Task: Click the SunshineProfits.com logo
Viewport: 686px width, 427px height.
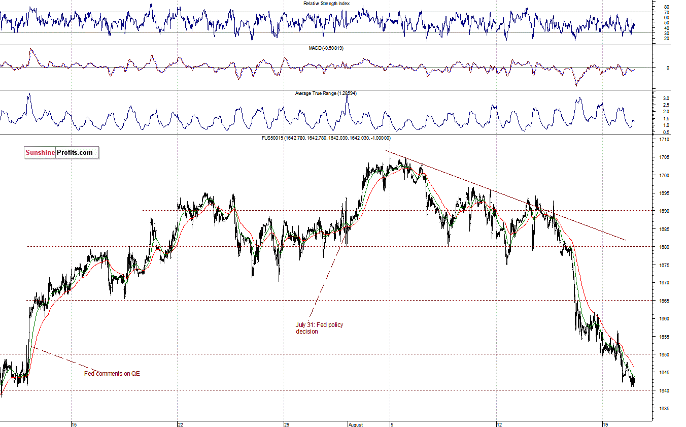Action: (x=61, y=152)
